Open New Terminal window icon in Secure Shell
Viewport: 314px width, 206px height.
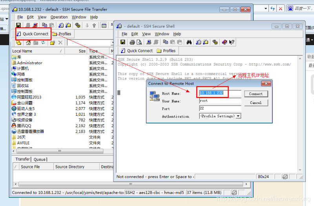(x=199, y=42)
